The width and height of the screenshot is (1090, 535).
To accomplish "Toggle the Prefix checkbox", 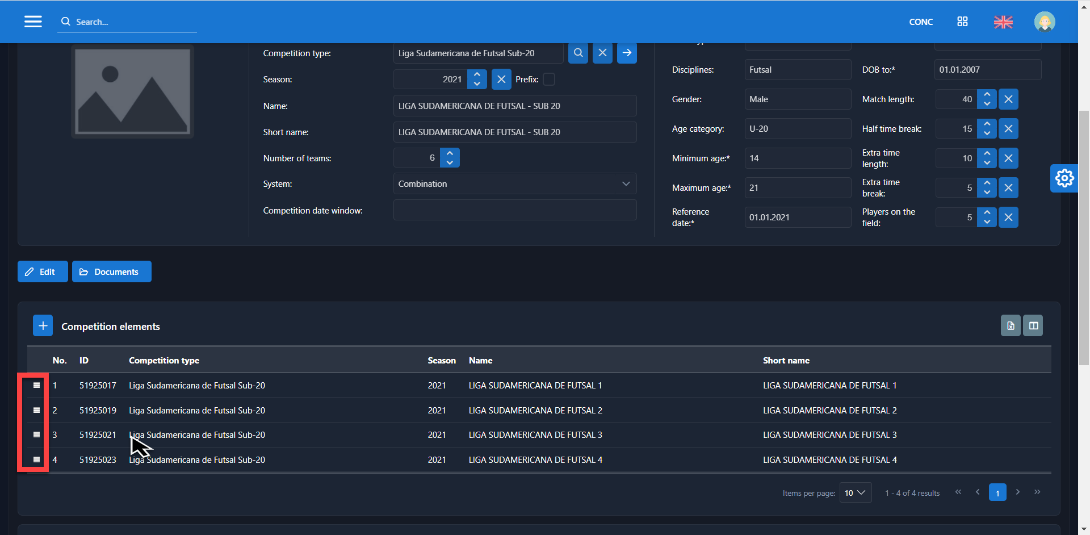I will click(549, 80).
